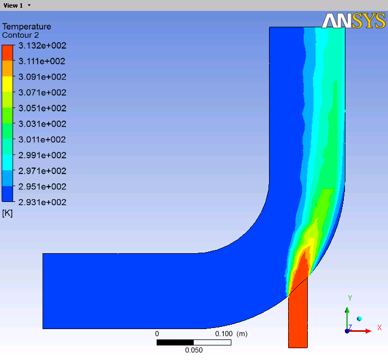Click the black half of the scale ruler
This screenshot has height=364, width=388.
click(175, 343)
